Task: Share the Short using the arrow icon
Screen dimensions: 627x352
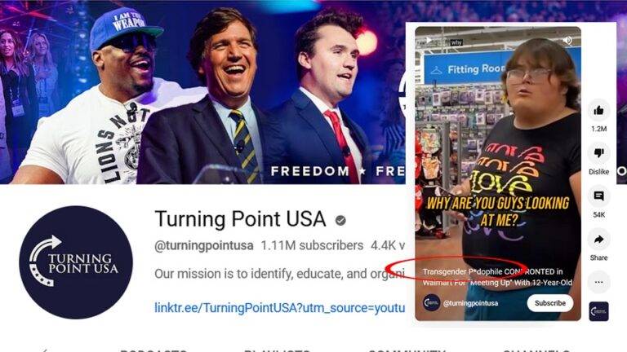Action: click(598, 240)
